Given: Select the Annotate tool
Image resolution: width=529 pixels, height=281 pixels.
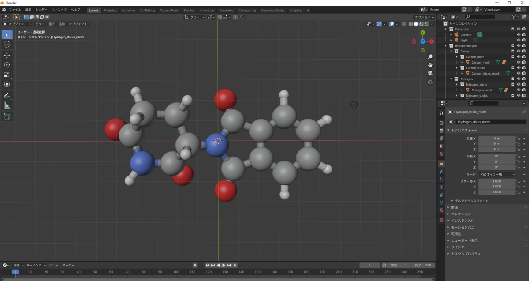Looking at the screenshot, I should tap(7, 96).
